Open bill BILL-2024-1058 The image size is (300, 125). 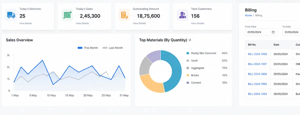(257, 54)
